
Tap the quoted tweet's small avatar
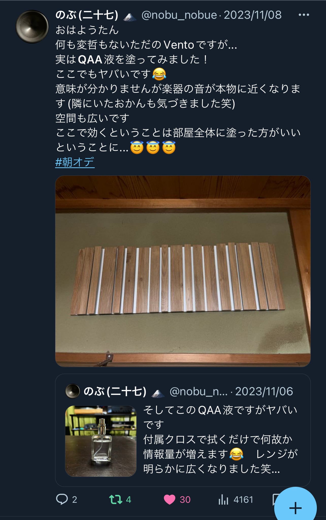tap(73, 391)
